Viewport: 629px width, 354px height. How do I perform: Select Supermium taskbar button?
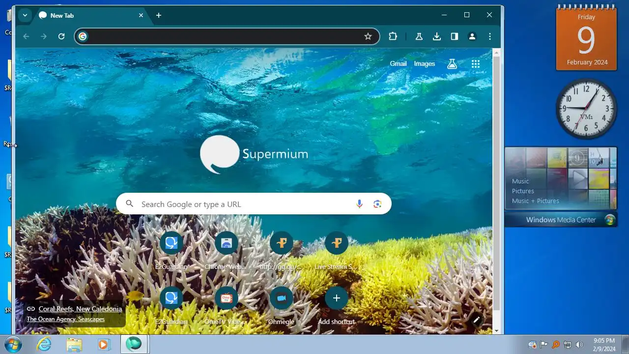(134, 344)
